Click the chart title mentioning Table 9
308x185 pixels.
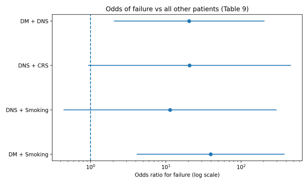click(x=177, y=9)
